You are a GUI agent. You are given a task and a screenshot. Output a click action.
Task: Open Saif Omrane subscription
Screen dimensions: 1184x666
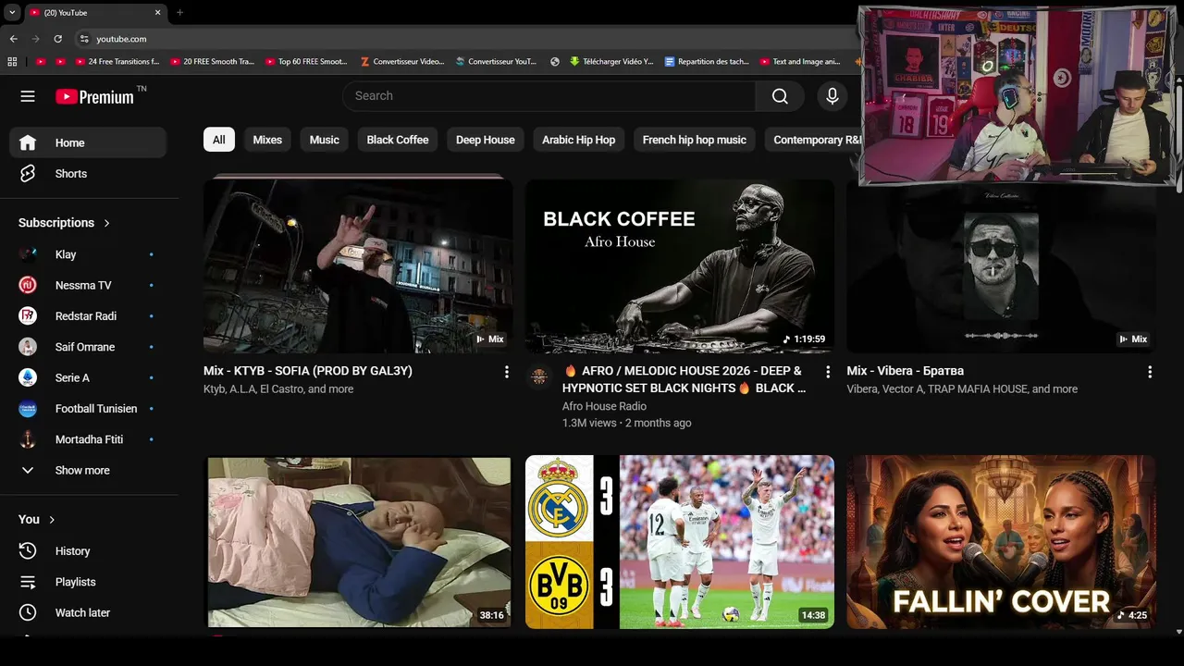point(88,347)
